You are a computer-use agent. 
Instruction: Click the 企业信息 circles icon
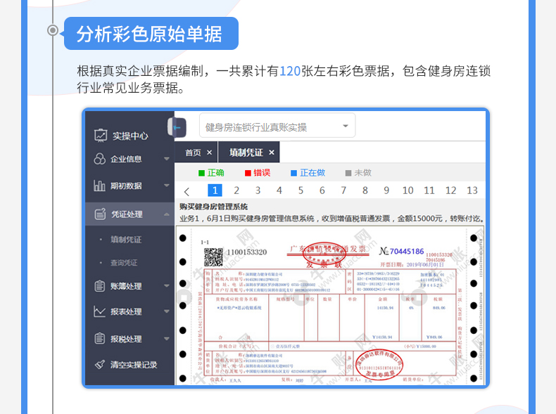[x=100, y=159]
